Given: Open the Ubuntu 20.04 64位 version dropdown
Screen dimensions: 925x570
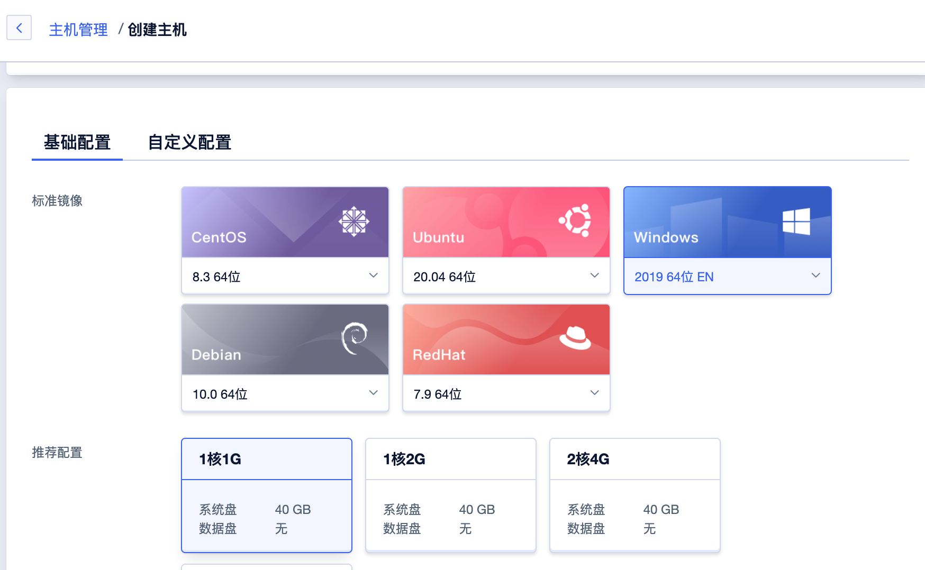Looking at the screenshot, I should click(506, 276).
